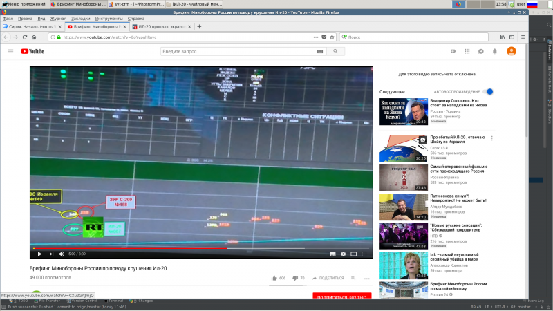The image size is (553, 311).
Task: Open the Вид menu
Action: 41,19
